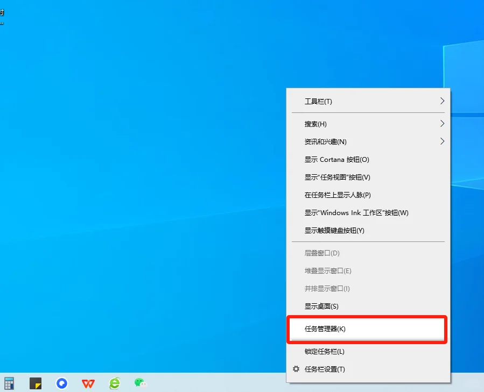Open the Calculator from the taskbar
The image size is (484, 392).
[9, 383]
